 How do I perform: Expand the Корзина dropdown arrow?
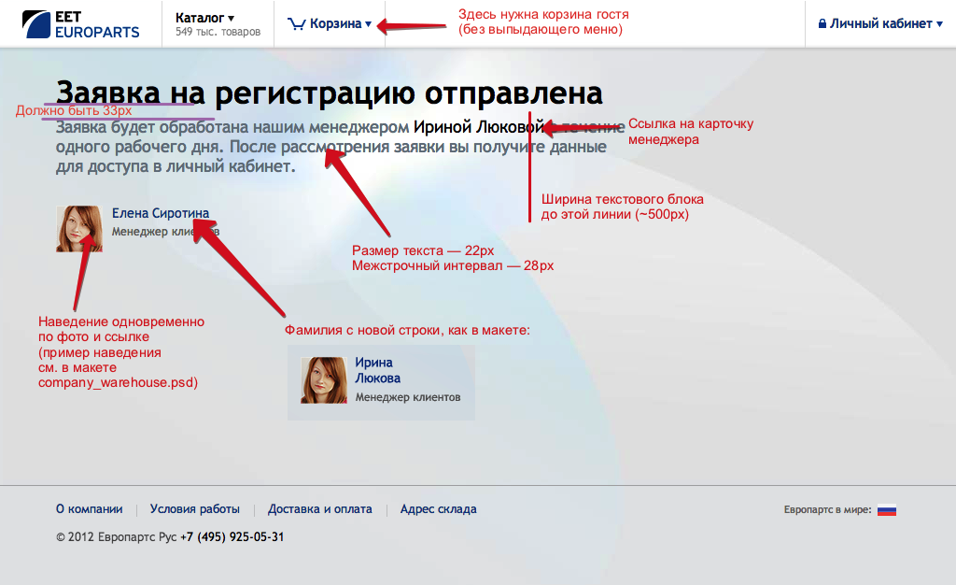pyautogui.click(x=368, y=24)
